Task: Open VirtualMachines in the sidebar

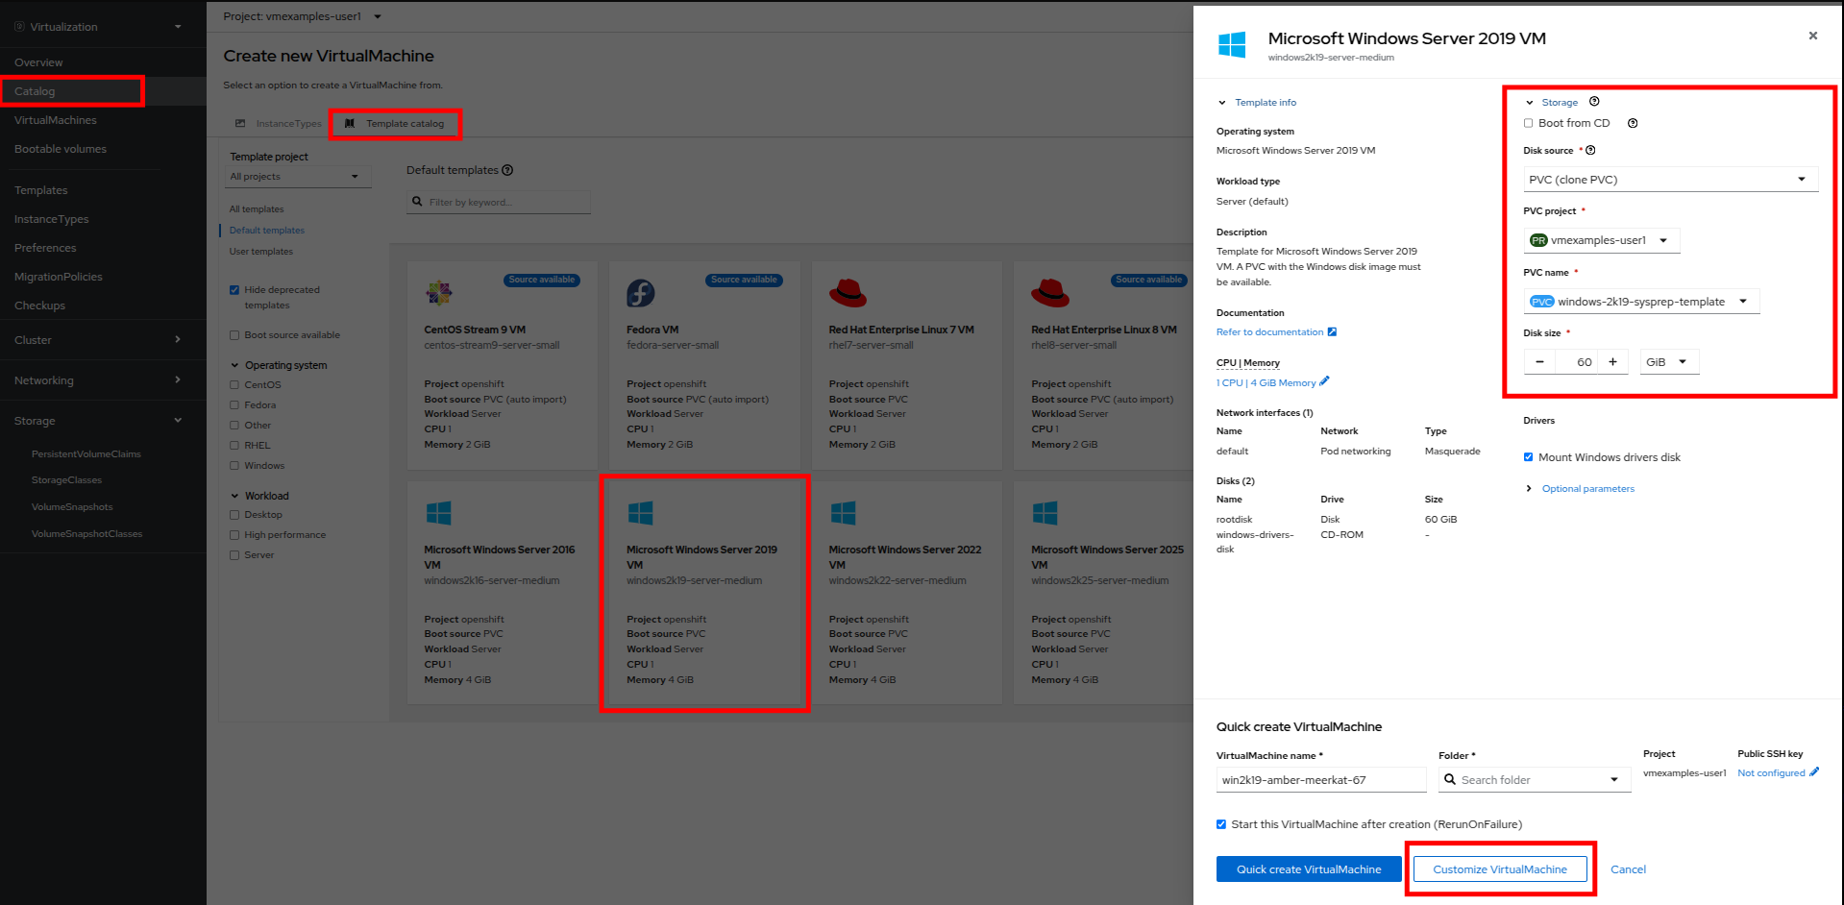Action: click(56, 120)
